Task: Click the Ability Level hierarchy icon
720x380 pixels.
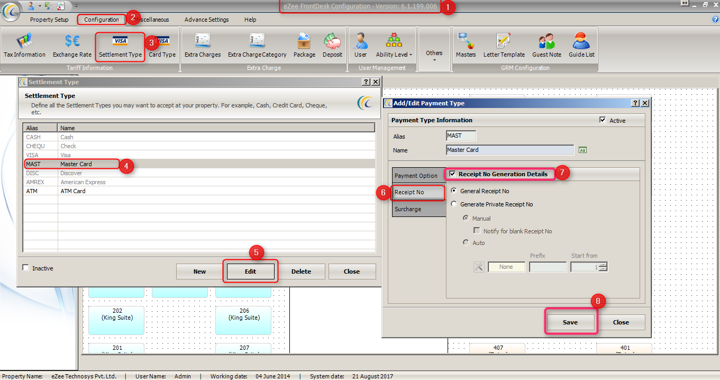Action: pyautogui.click(x=394, y=40)
